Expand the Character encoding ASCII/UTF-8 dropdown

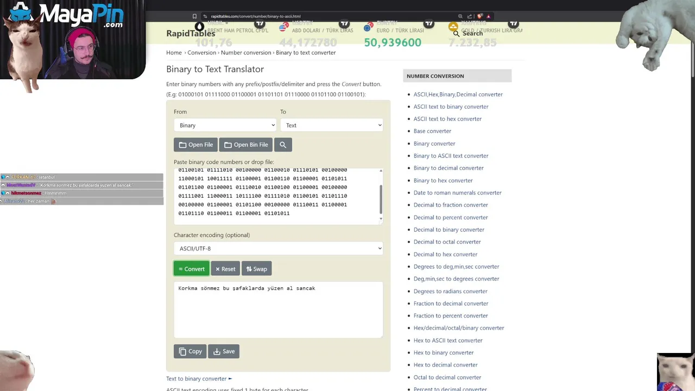278,249
